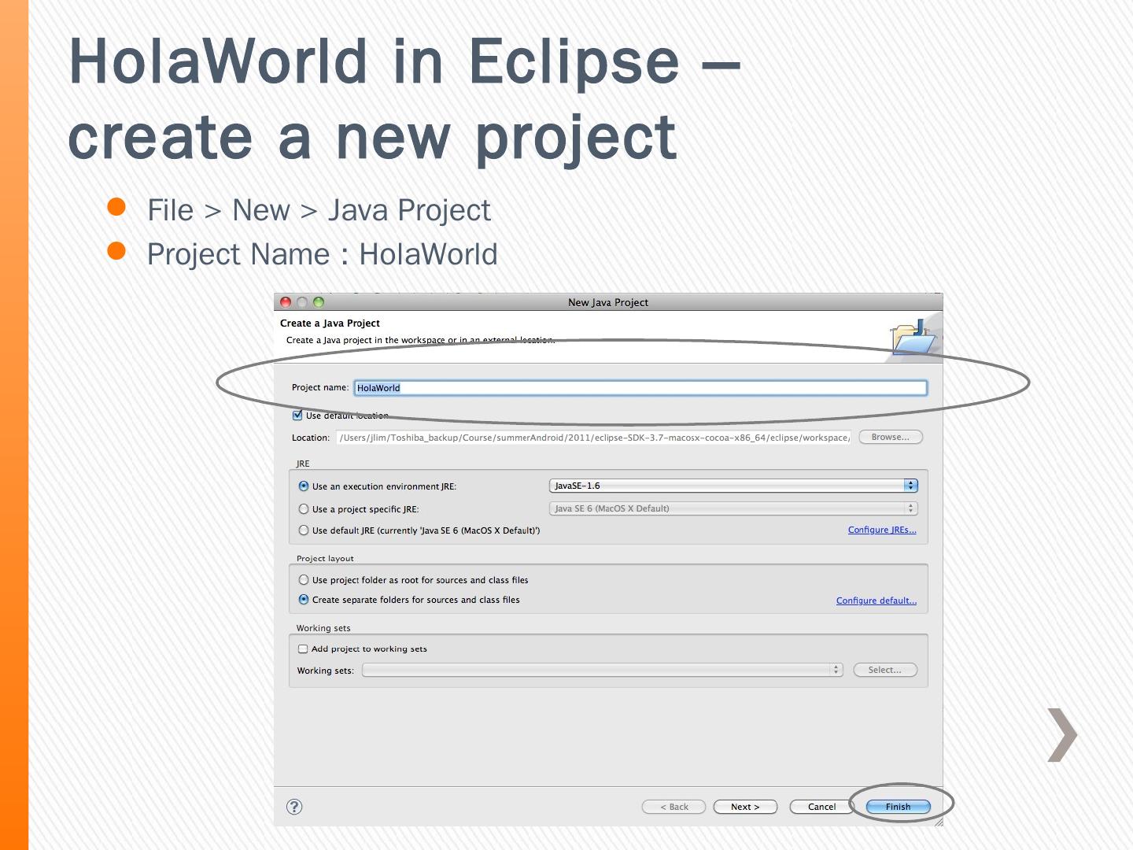Open the JavaSE-1.6 execution environment dropdown
Viewport: 1133px width, 850px height.
pyautogui.click(x=733, y=486)
